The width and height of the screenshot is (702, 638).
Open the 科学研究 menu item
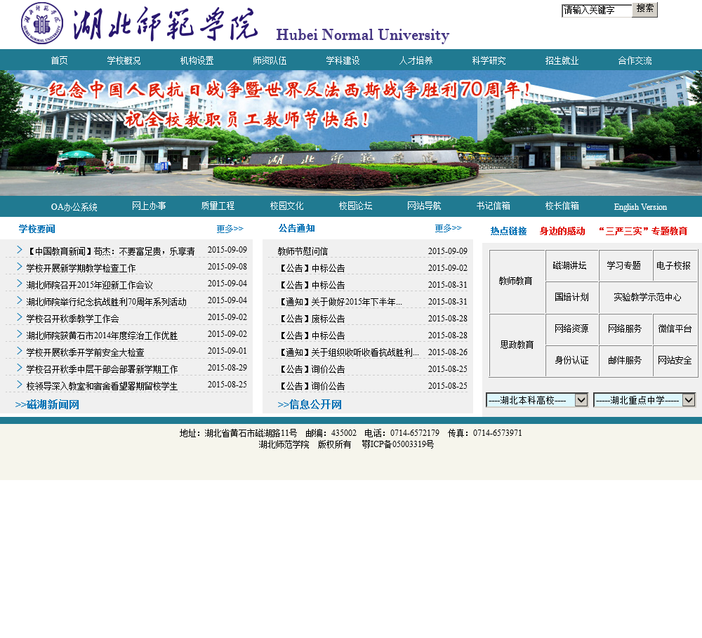coord(489,60)
